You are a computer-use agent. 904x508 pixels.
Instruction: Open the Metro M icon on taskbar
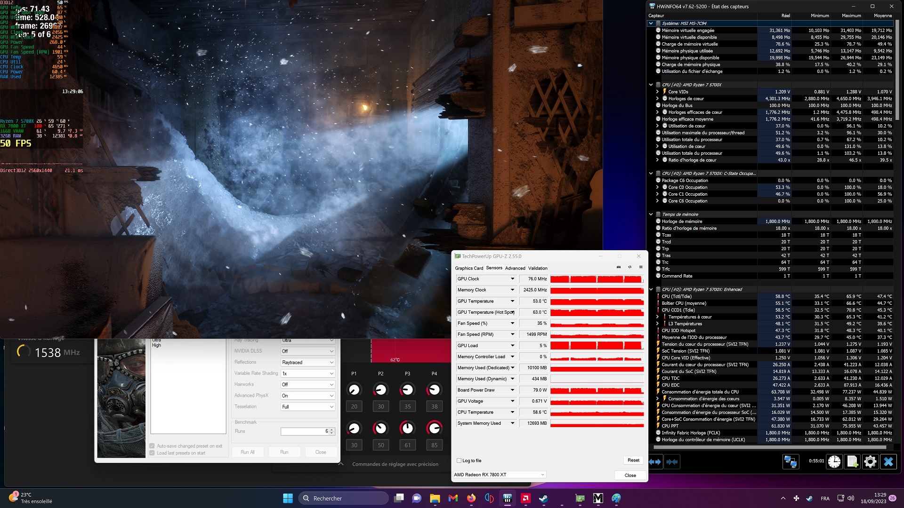pyautogui.click(x=598, y=498)
